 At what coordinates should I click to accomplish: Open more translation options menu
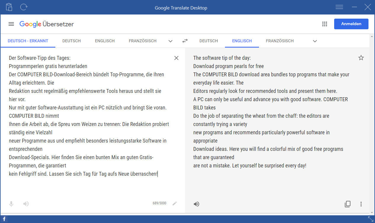[x=361, y=204]
